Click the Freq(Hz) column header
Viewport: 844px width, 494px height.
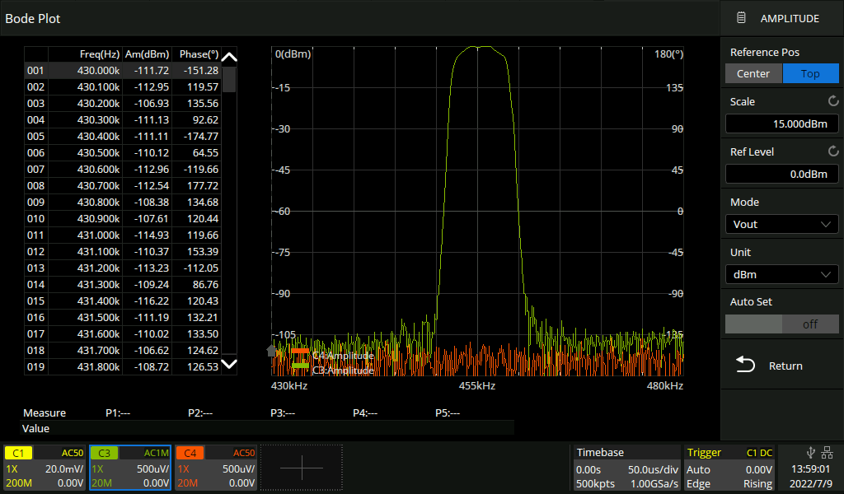point(99,54)
